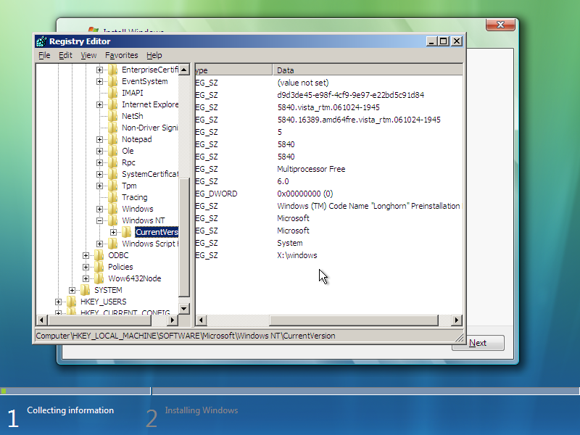580x435 pixels.
Task: Click the NetSh folder icon
Action: point(112,116)
